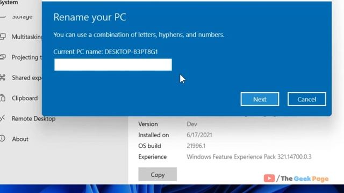Click the Rename your PC heading
344x193 pixels.
coord(90,17)
